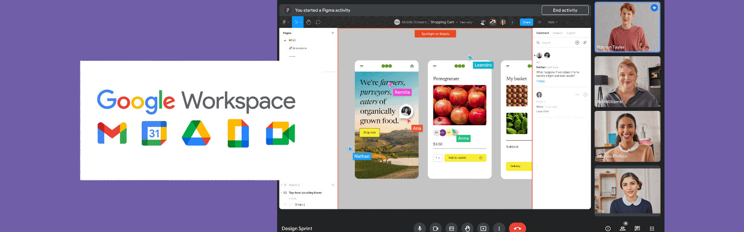The image size is (744, 232).
Task: Toggle closed captions in Meet
Action: (x=452, y=228)
